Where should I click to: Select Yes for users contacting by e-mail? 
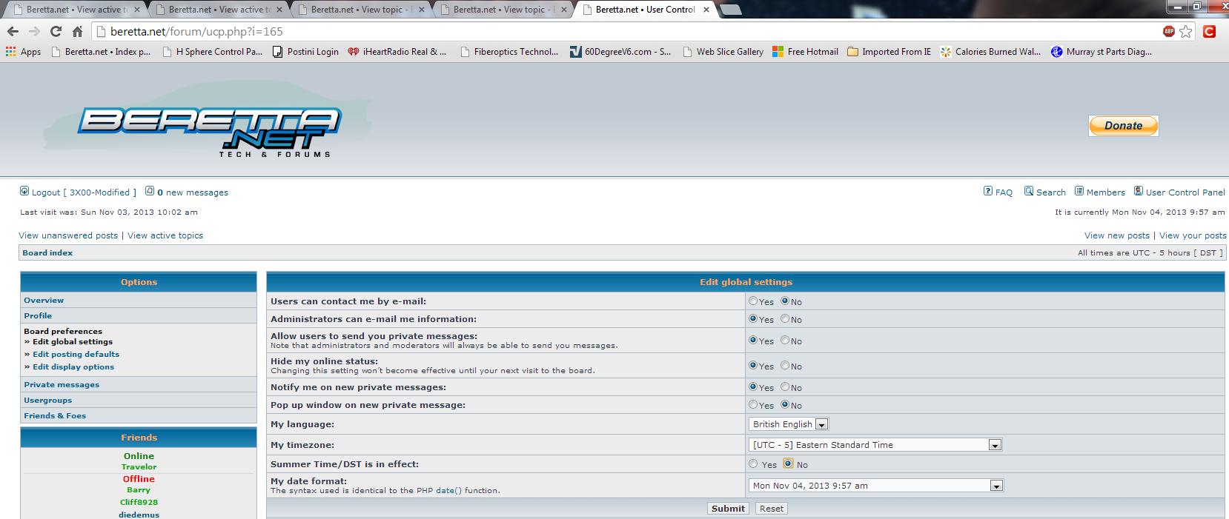pos(753,301)
